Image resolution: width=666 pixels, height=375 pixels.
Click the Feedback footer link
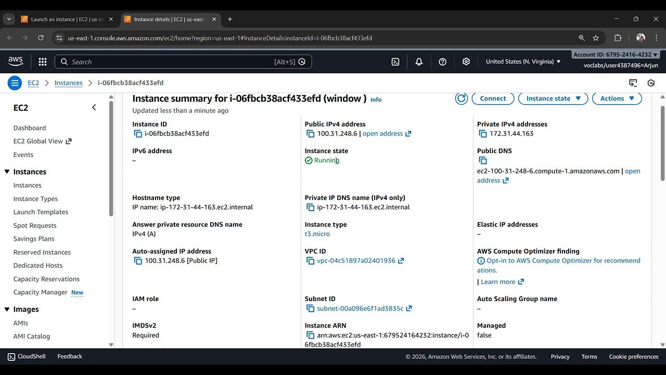[70, 357]
